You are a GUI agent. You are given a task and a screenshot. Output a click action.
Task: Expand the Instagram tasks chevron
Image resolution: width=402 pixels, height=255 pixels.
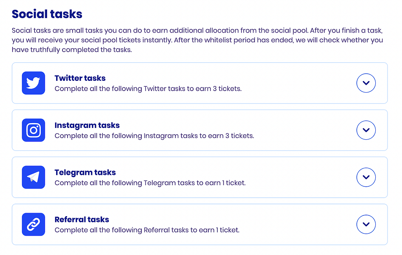(366, 130)
